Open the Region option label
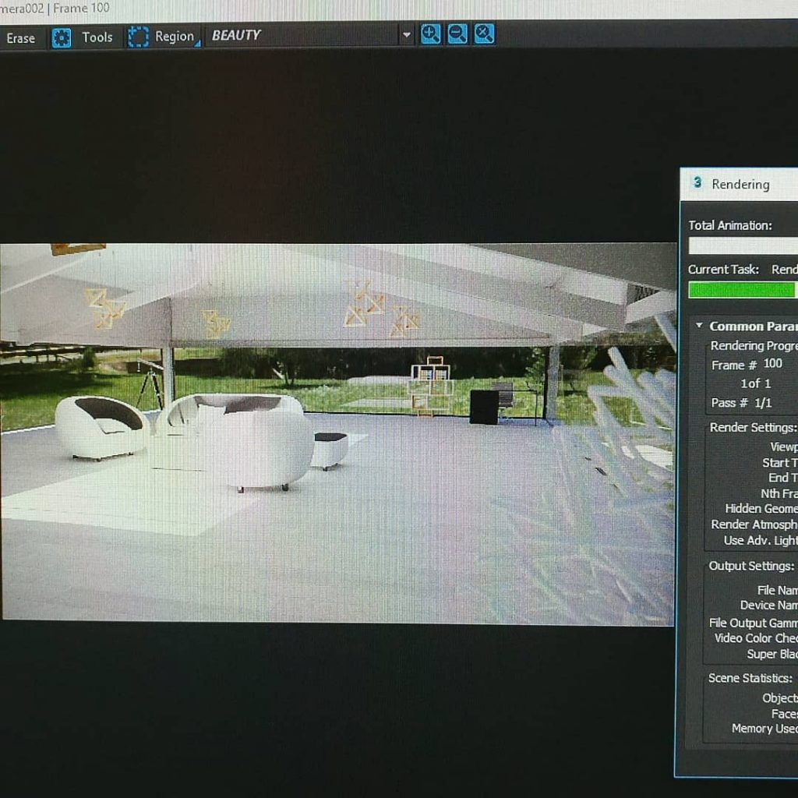 pyautogui.click(x=175, y=37)
